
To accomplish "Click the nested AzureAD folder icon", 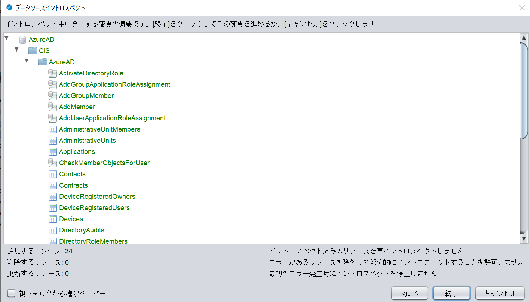I will point(43,62).
